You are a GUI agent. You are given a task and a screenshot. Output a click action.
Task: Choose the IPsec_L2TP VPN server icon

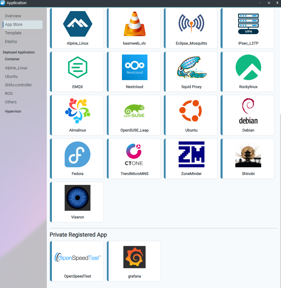pyautogui.click(x=248, y=24)
